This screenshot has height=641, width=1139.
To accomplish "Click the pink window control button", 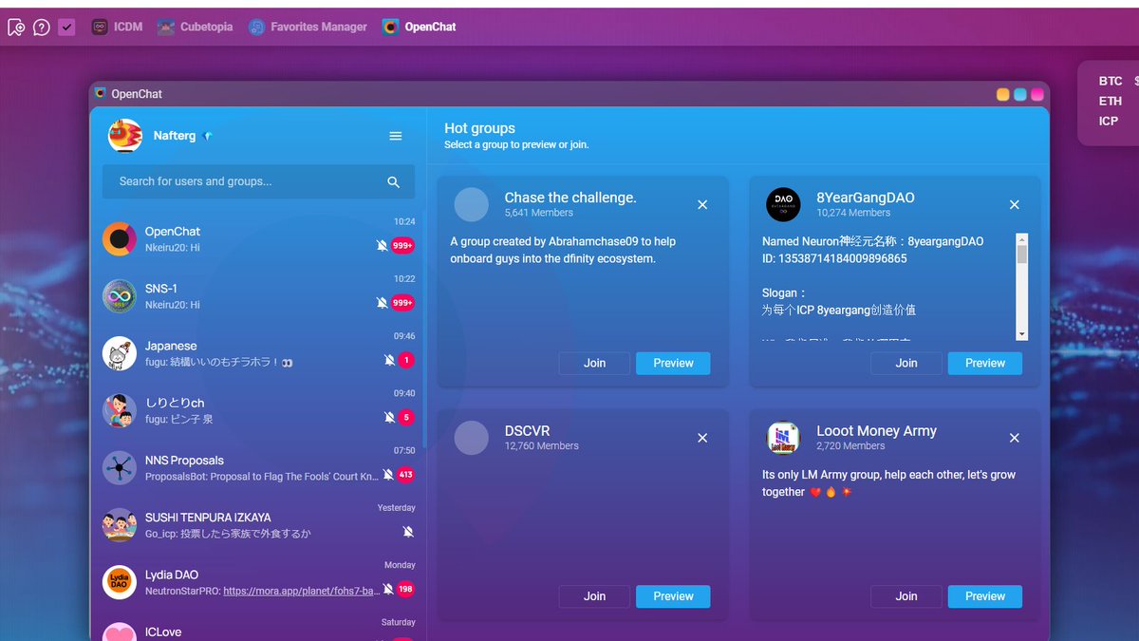I will [x=1037, y=94].
